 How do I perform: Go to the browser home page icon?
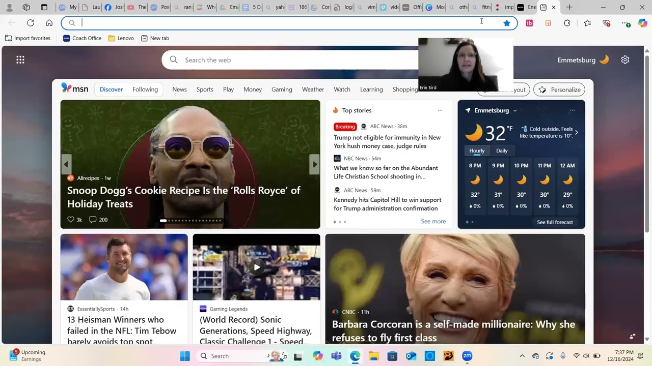[49, 23]
